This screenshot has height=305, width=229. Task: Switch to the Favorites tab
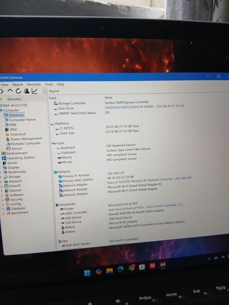point(14,99)
